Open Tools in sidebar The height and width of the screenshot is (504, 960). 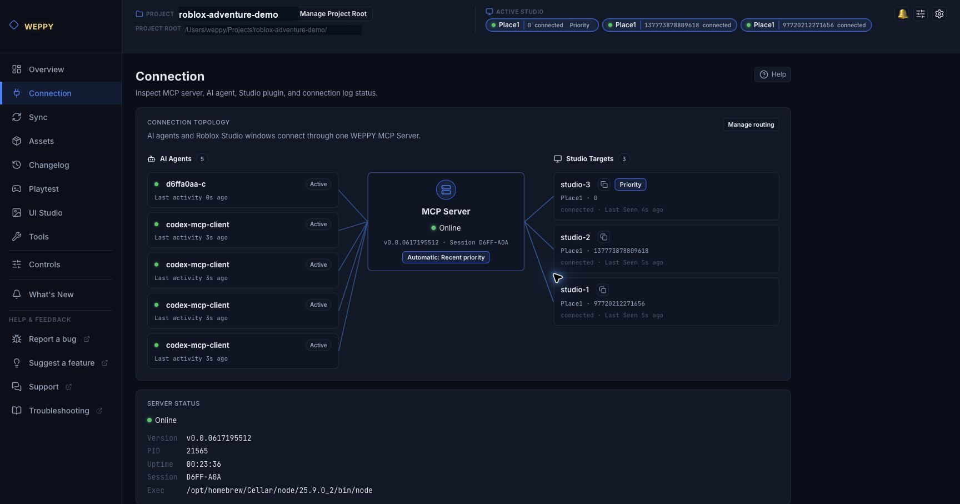(61, 237)
